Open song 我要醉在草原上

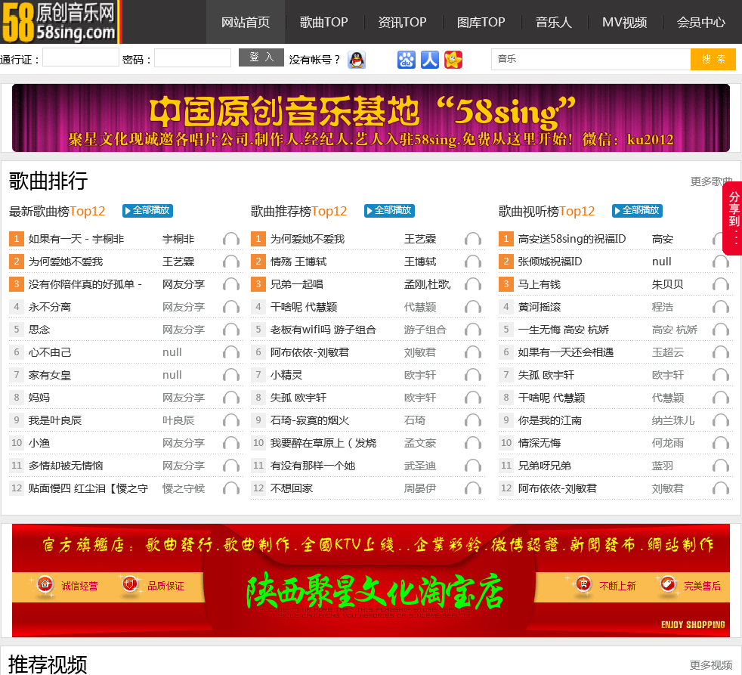coord(323,443)
